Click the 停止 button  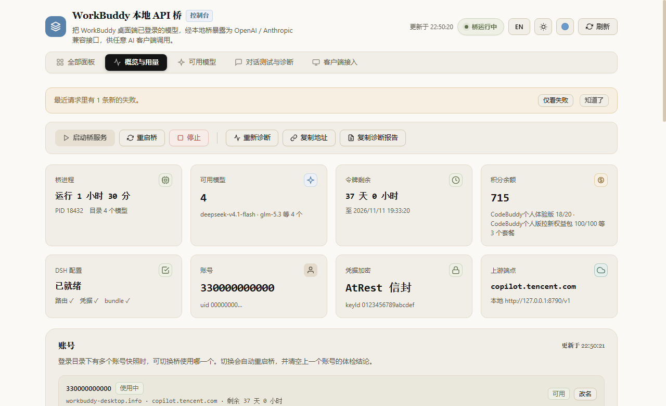coord(189,138)
